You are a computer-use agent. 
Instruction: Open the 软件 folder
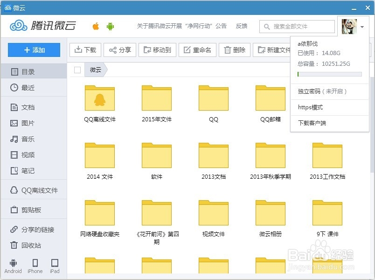click(x=157, y=155)
